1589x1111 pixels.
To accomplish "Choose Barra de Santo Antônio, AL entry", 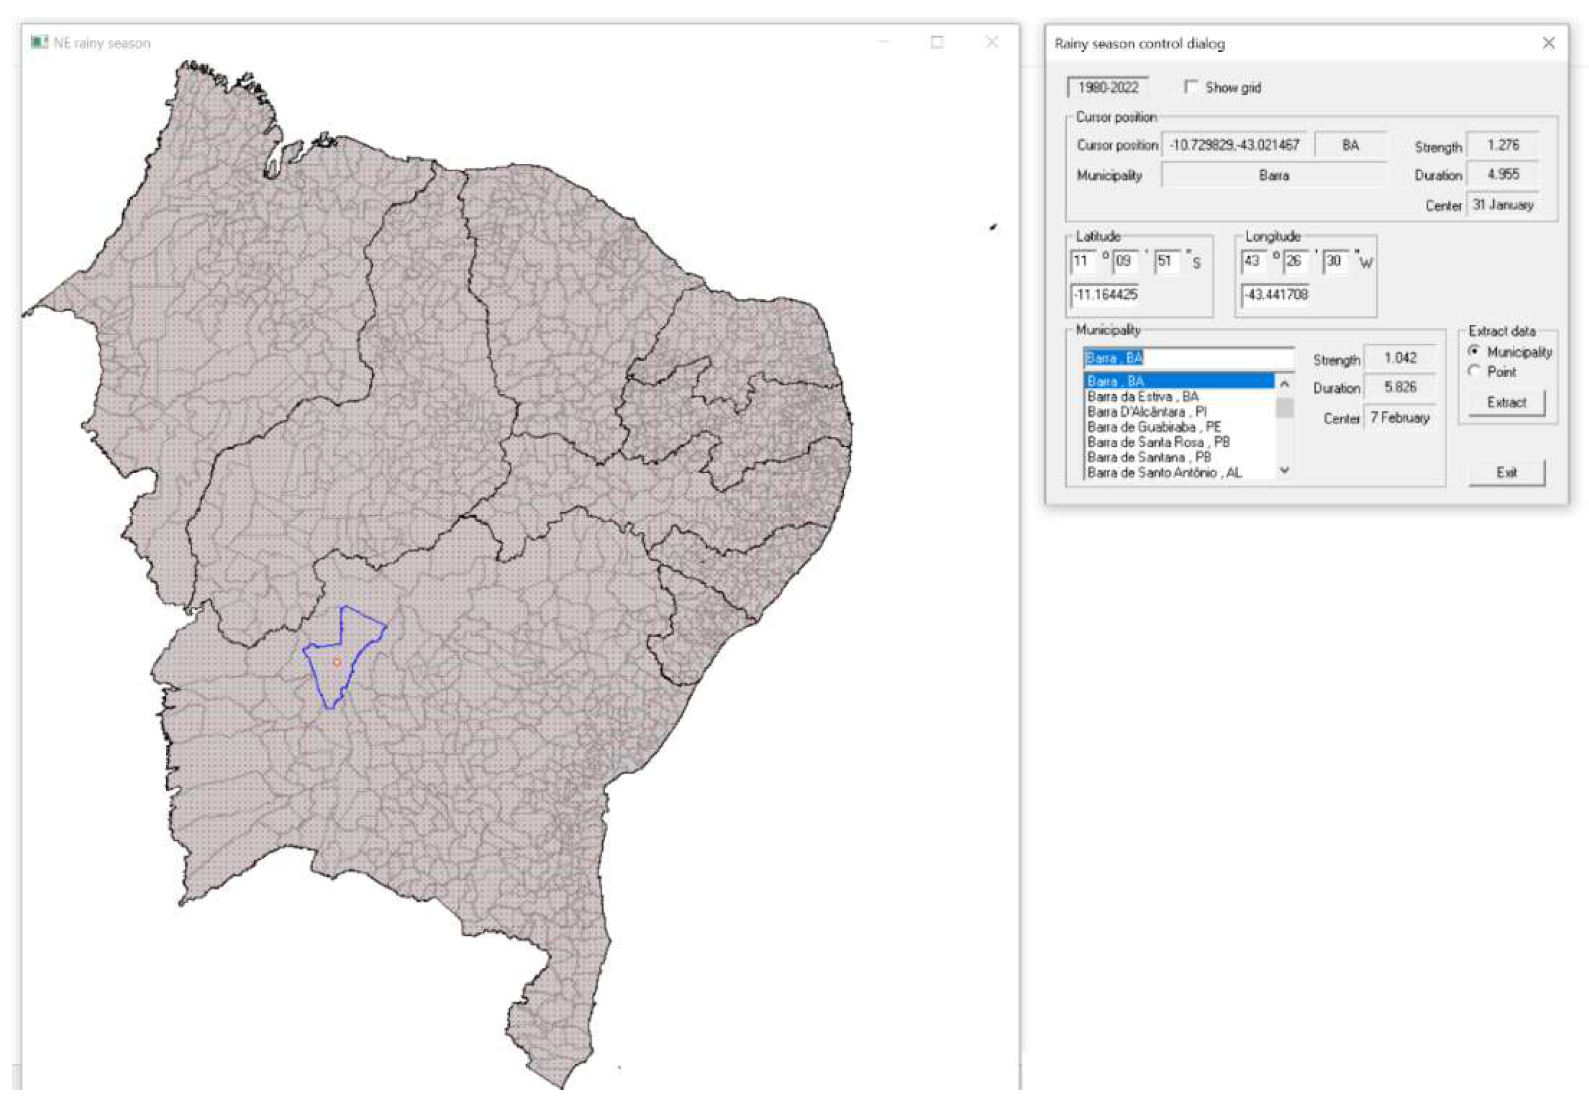I will pos(1164,473).
